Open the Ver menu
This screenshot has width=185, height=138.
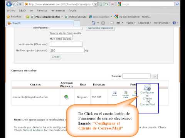[32, 11]
